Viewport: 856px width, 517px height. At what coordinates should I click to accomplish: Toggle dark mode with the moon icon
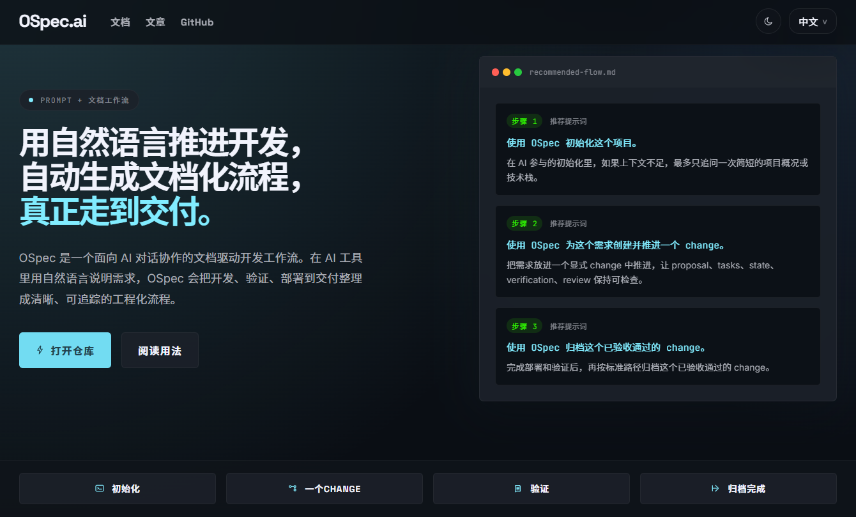point(768,21)
